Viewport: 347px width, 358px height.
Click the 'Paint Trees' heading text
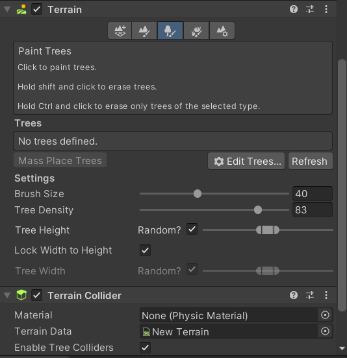pyautogui.click(x=45, y=51)
